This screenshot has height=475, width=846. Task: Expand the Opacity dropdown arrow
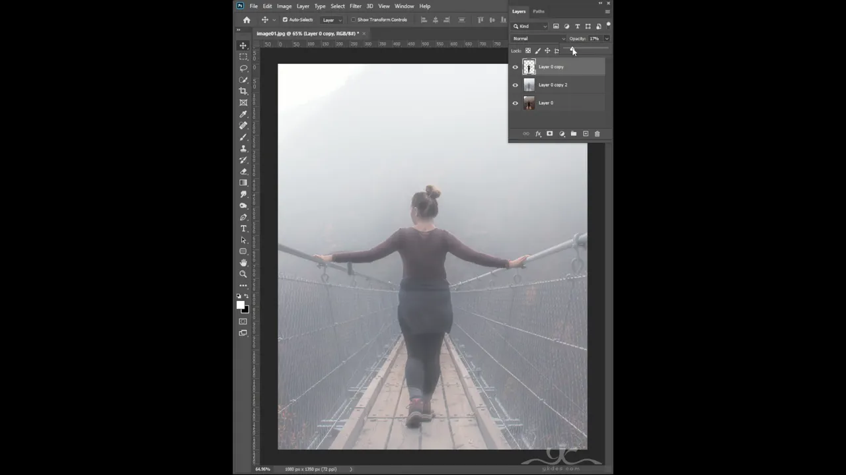(x=606, y=38)
